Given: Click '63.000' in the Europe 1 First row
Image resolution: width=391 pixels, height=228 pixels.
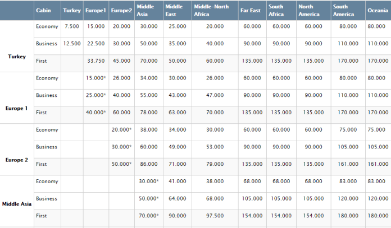Looking at the screenshot, I should click(x=178, y=113).
